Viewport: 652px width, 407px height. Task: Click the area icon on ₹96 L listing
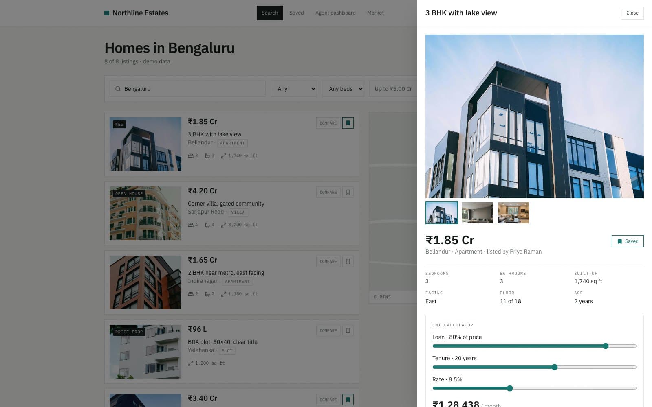191,363
